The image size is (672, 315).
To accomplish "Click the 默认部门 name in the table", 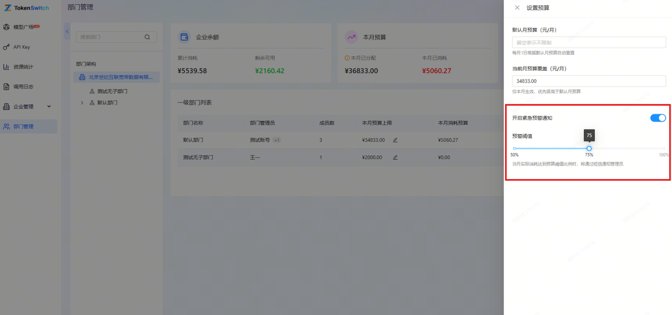I will [193, 140].
